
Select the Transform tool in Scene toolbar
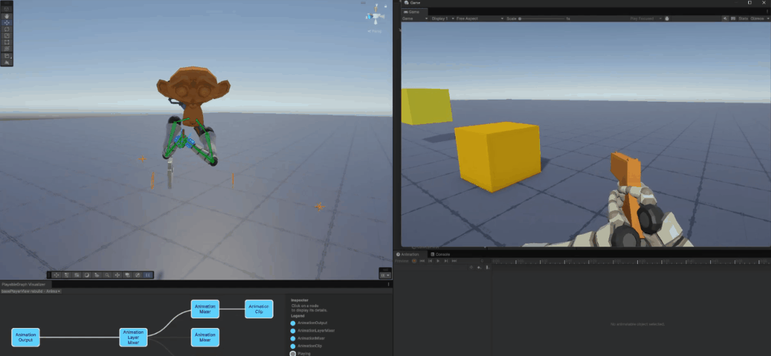click(x=7, y=49)
